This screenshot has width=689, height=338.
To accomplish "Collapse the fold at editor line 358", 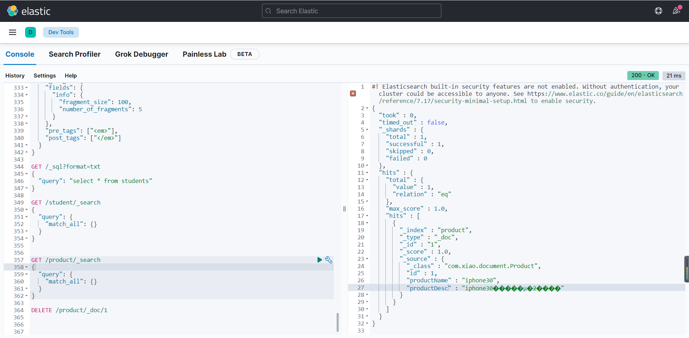I will 27,267.
